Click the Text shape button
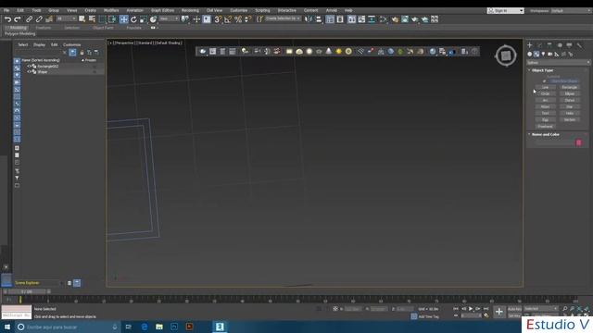This screenshot has width=593, height=333. [545, 113]
